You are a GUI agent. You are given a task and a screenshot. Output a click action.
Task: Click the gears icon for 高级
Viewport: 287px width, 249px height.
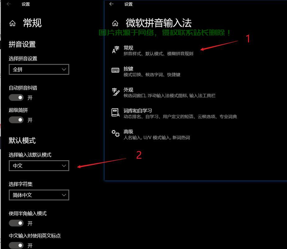click(116, 133)
